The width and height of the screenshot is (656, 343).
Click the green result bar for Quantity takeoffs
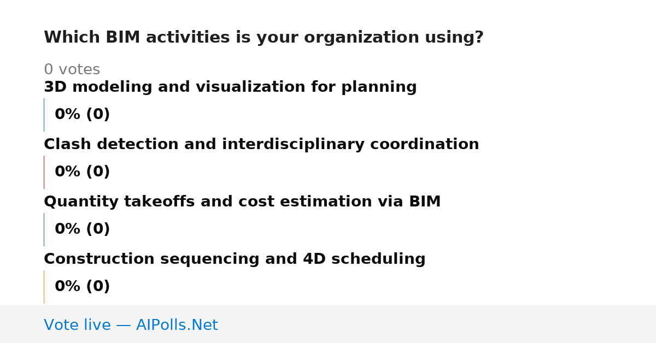click(x=44, y=229)
